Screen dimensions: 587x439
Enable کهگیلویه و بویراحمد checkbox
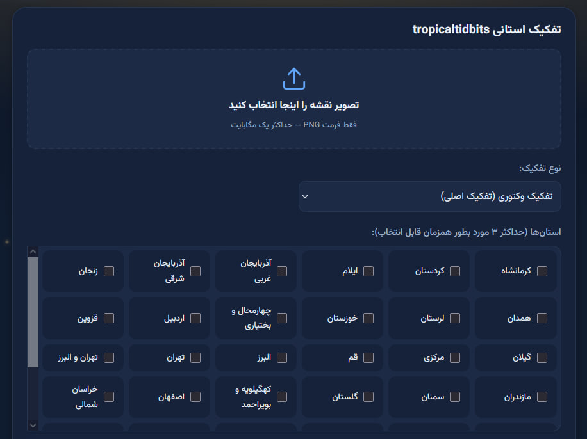click(282, 396)
